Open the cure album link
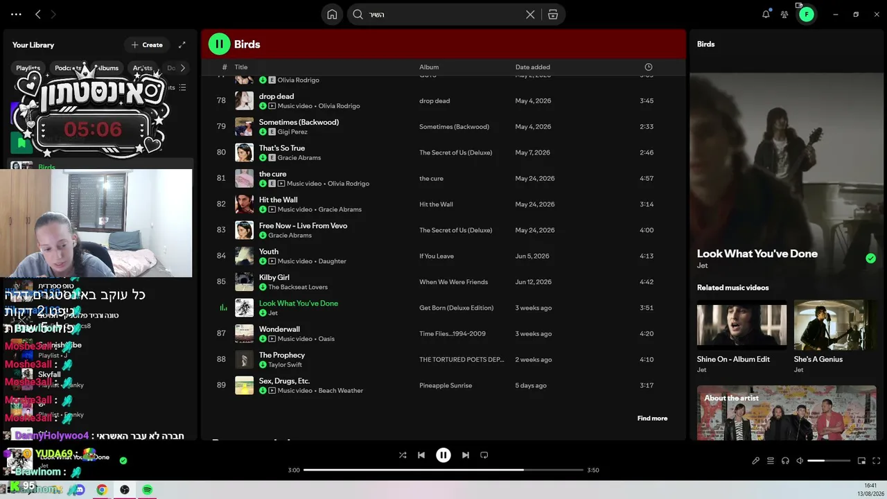Viewport: 887px width, 499px height. (x=431, y=179)
